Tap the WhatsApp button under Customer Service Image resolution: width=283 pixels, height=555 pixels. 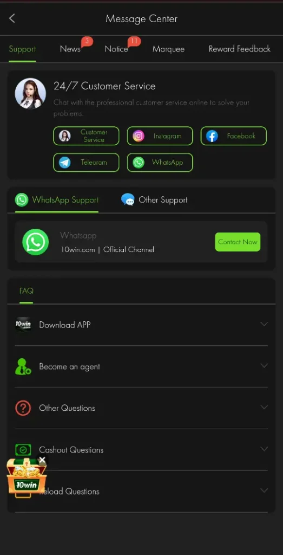click(160, 163)
